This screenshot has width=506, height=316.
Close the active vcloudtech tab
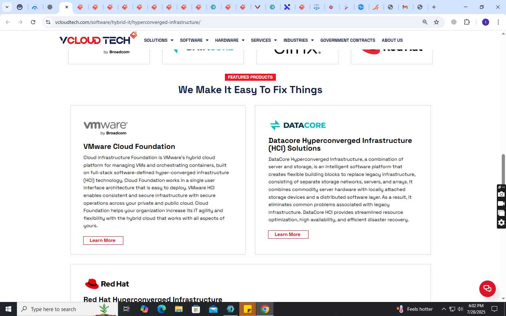[67, 7]
